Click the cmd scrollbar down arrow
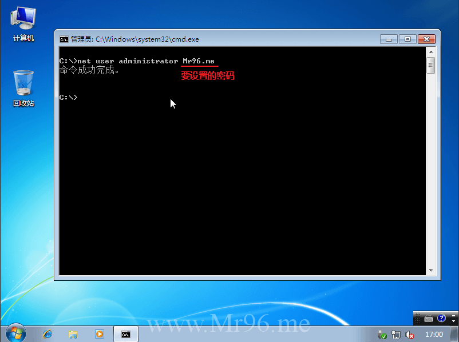The width and height of the screenshot is (459, 342). [431, 271]
